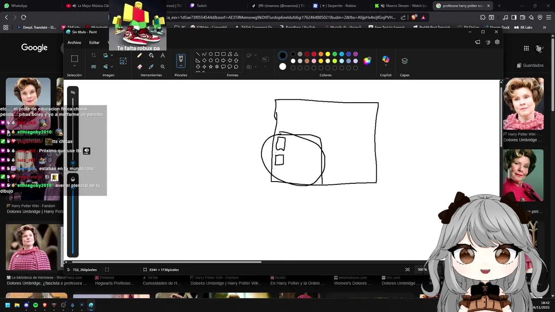Open the Google apps grid
555x312 pixels.
point(526,49)
